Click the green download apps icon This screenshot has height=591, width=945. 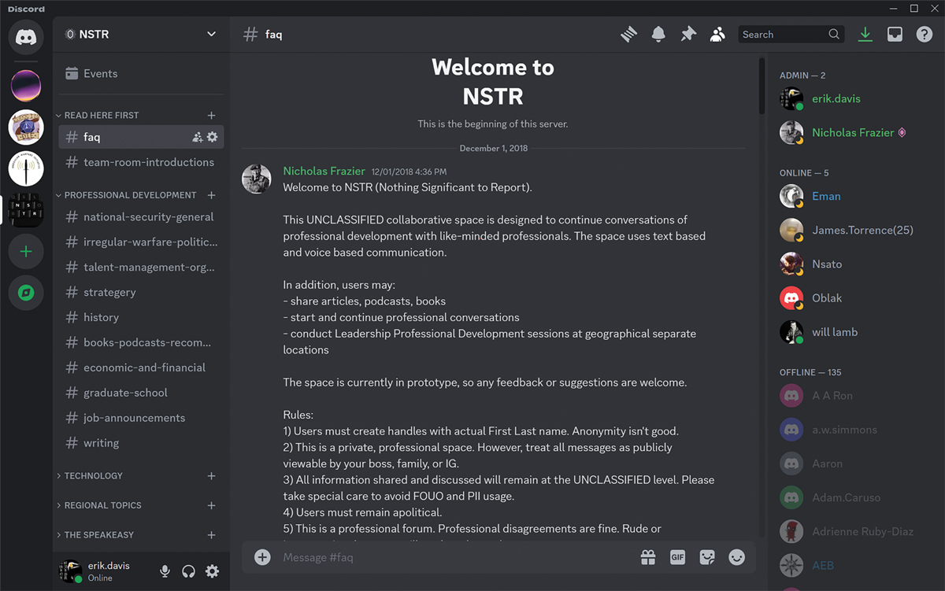tap(865, 35)
